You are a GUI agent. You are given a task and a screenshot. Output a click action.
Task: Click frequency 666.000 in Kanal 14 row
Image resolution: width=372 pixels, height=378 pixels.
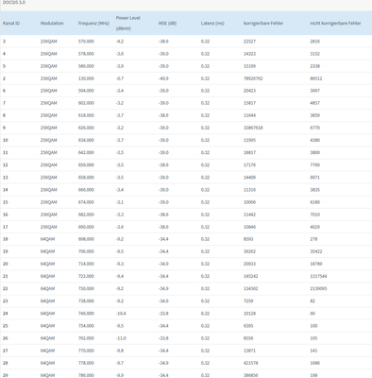pyautogui.click(x=86, y=190)
